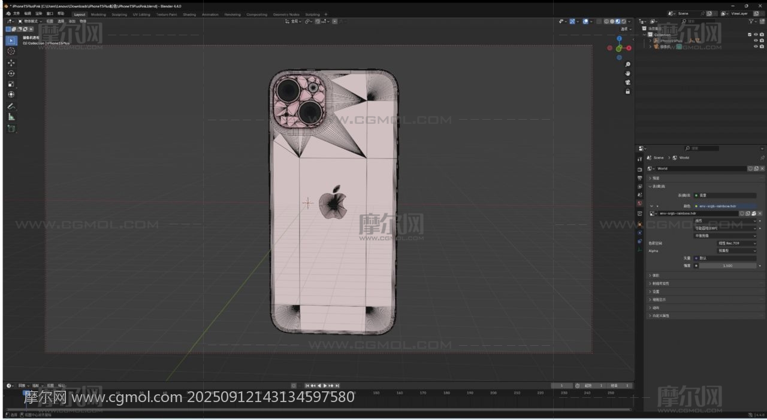
Task: Disable render camera icon for Collection
Action: [762, 35]
